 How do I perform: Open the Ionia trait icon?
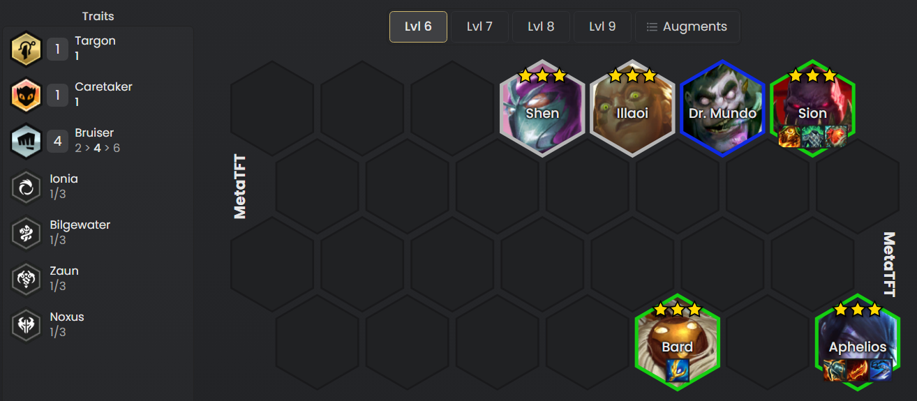27,187
